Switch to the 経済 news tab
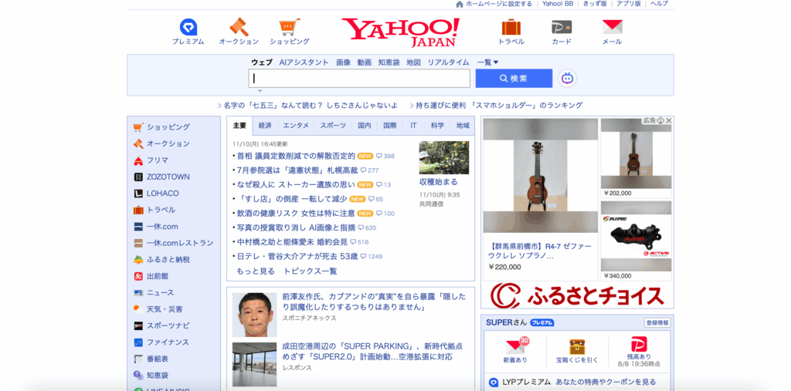The height and width of the screenshot is (391, 791). point(265,126)
